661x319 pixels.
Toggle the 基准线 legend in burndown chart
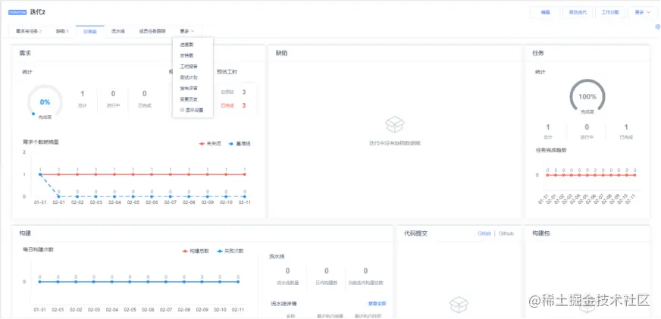coord(240,144)
